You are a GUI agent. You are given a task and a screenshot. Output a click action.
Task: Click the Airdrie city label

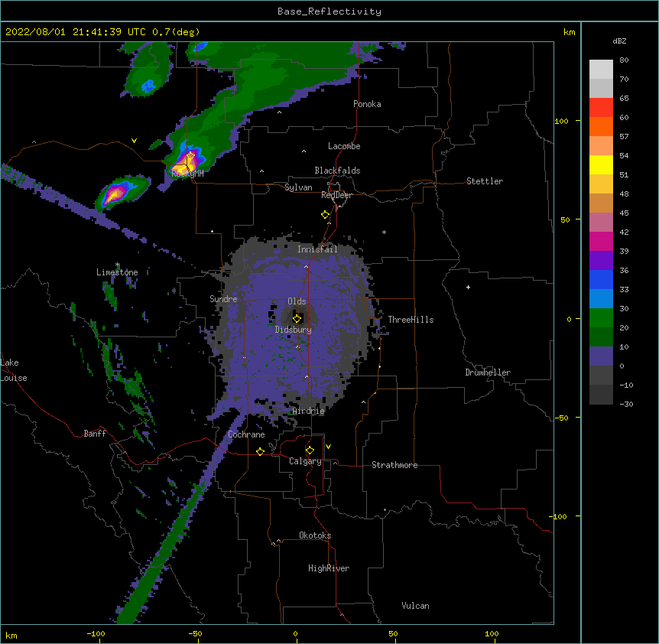[x=308, y=411]
